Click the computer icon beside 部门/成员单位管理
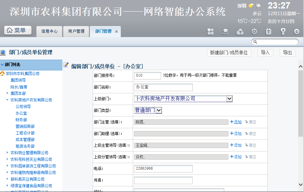 3,52
